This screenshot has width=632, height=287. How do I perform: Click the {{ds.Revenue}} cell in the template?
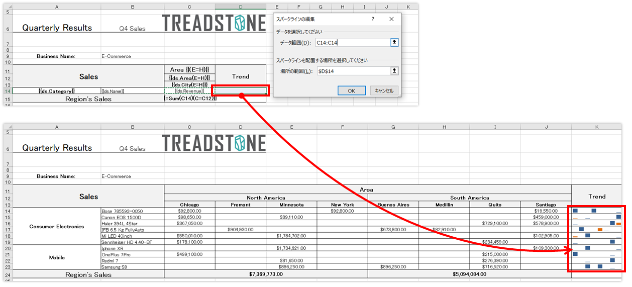189,91
